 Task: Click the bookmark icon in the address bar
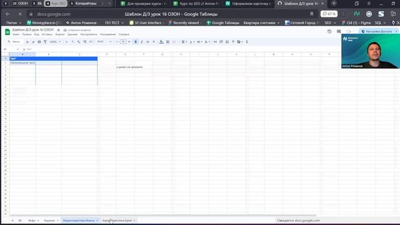[x=312, y=14]
